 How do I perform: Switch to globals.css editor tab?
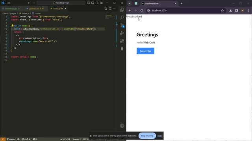click(x=35, y=9)
